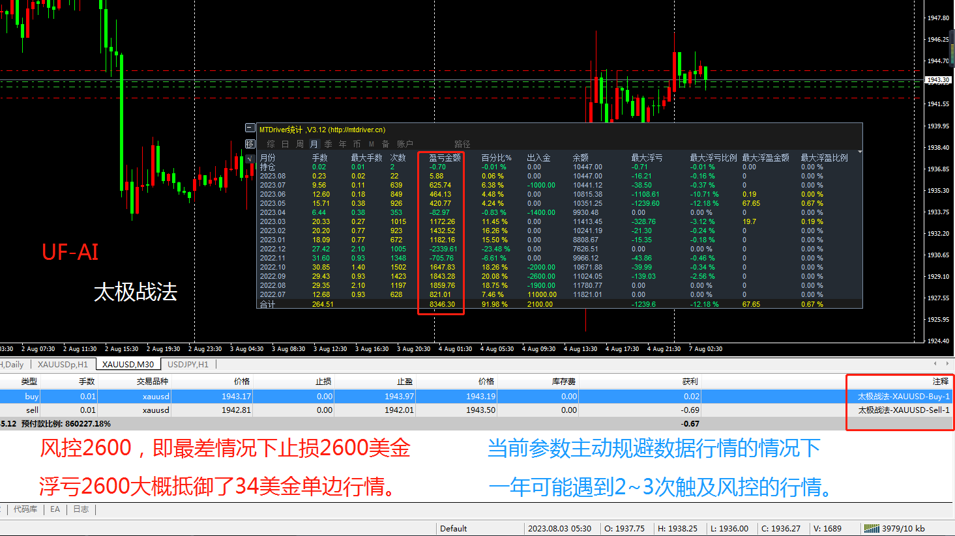Select the 月 (monthly) stats view
Screen dimensions: 955x536
tap(314, 144)
